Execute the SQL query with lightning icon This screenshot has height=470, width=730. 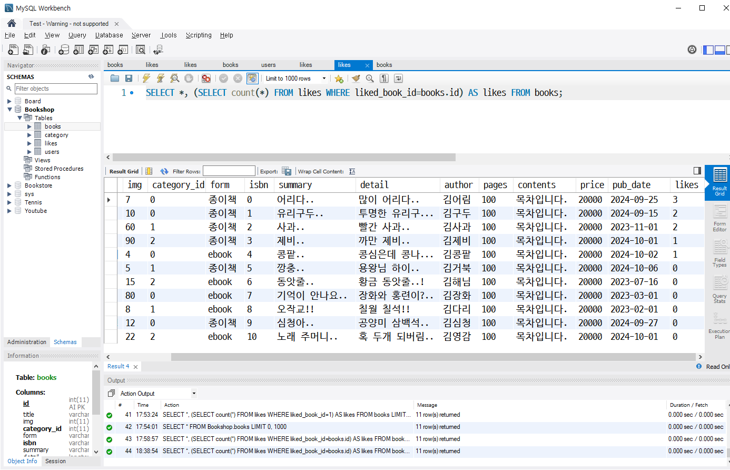click(146, 79)
